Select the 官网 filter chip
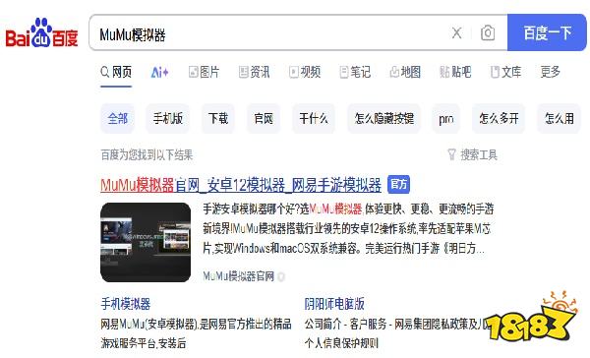 264,119
